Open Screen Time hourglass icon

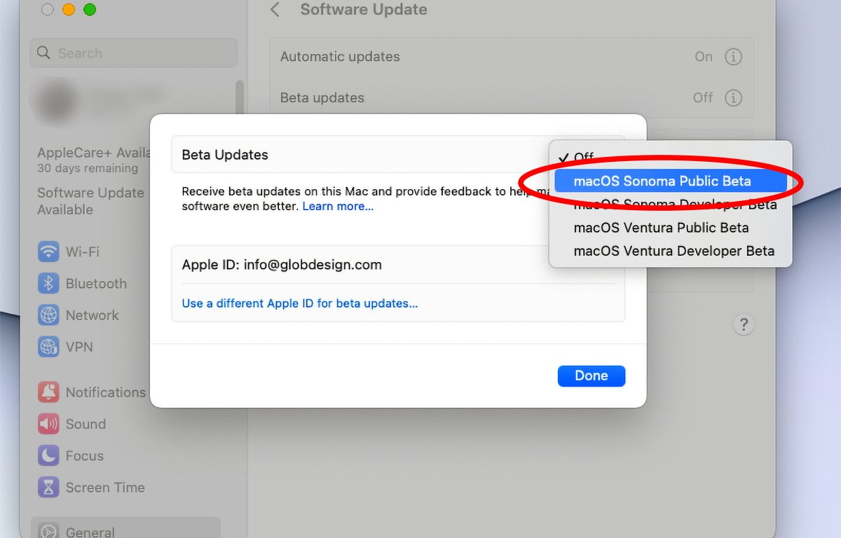pos(48,488)
